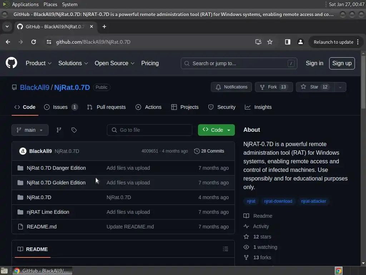Focus the Go to file field

coord(149,130)
